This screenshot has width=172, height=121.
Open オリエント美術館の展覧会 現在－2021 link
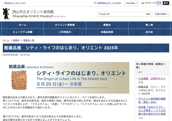click(152, 100)
